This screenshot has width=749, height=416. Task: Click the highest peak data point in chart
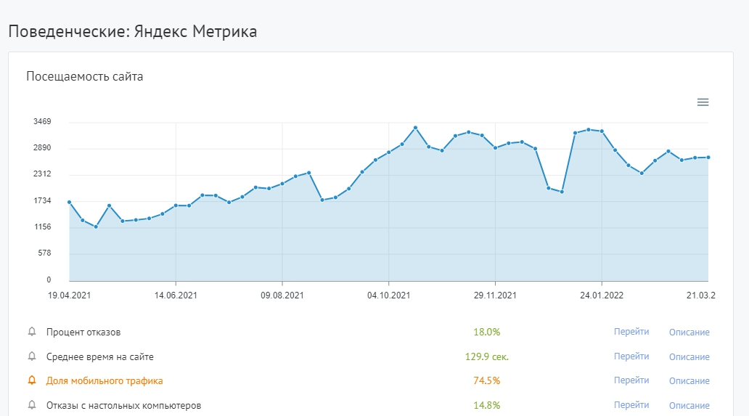(x=415, y=128)
